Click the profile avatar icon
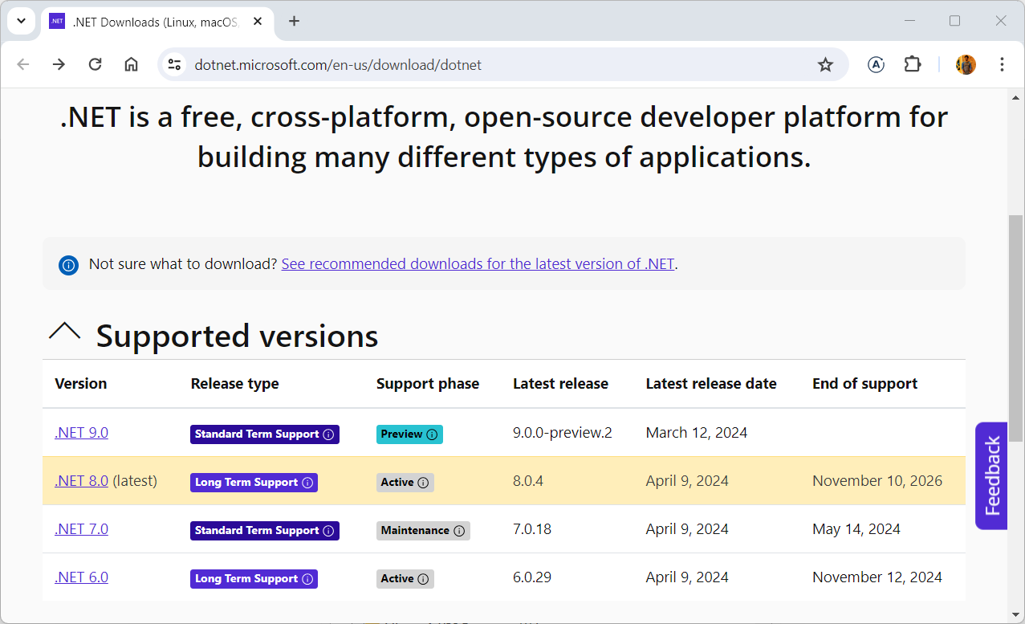Viewport: 1025px width, 624px height. (x=966, y=64)
